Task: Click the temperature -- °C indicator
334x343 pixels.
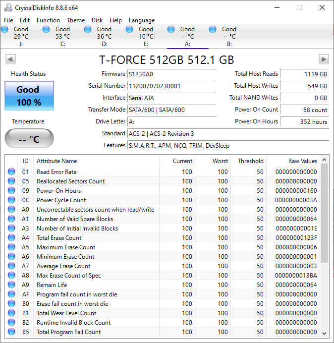Action: coord(29,138)
